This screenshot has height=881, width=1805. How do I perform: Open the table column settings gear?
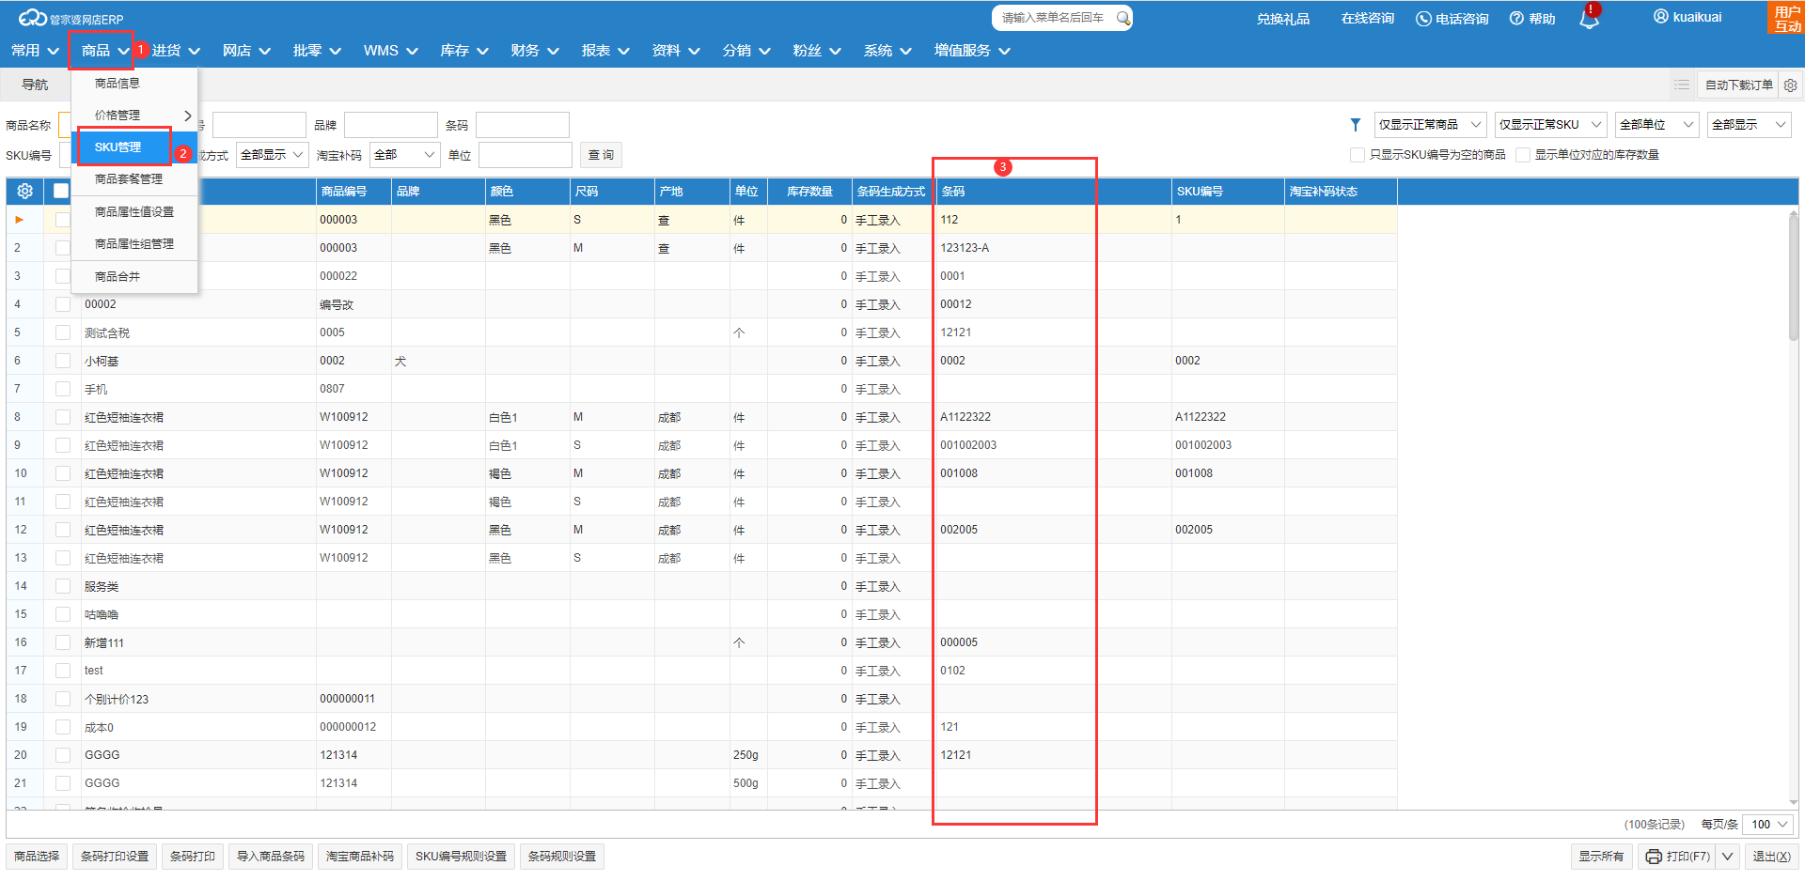point(24,191)
